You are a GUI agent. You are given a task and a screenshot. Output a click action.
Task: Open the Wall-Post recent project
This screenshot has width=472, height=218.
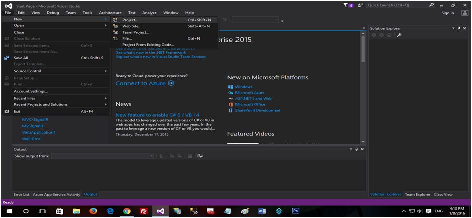[x=31, y=139]
